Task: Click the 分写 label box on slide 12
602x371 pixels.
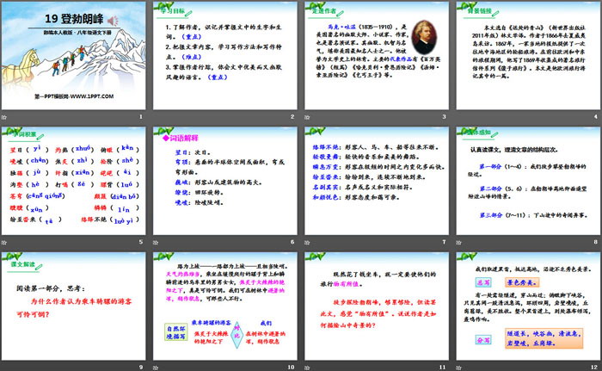Action: (x=482, y=341)
